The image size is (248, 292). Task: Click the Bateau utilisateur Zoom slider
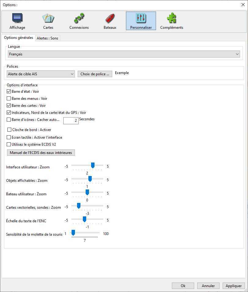(87, 194)
